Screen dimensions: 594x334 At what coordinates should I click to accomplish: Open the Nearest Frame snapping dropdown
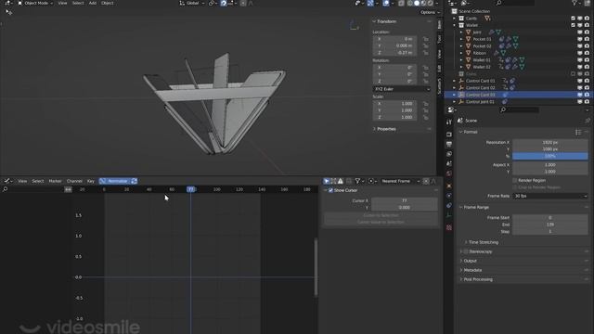click(401, 182)
